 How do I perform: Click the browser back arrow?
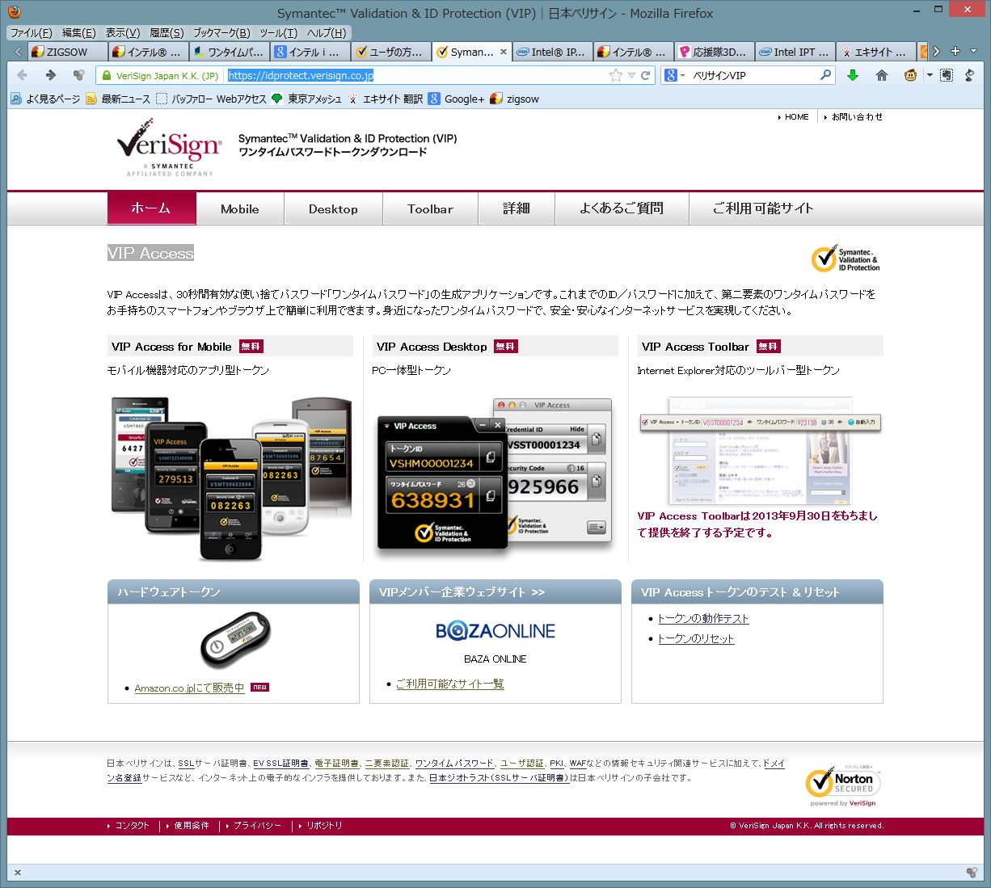(x=22, y=75)
